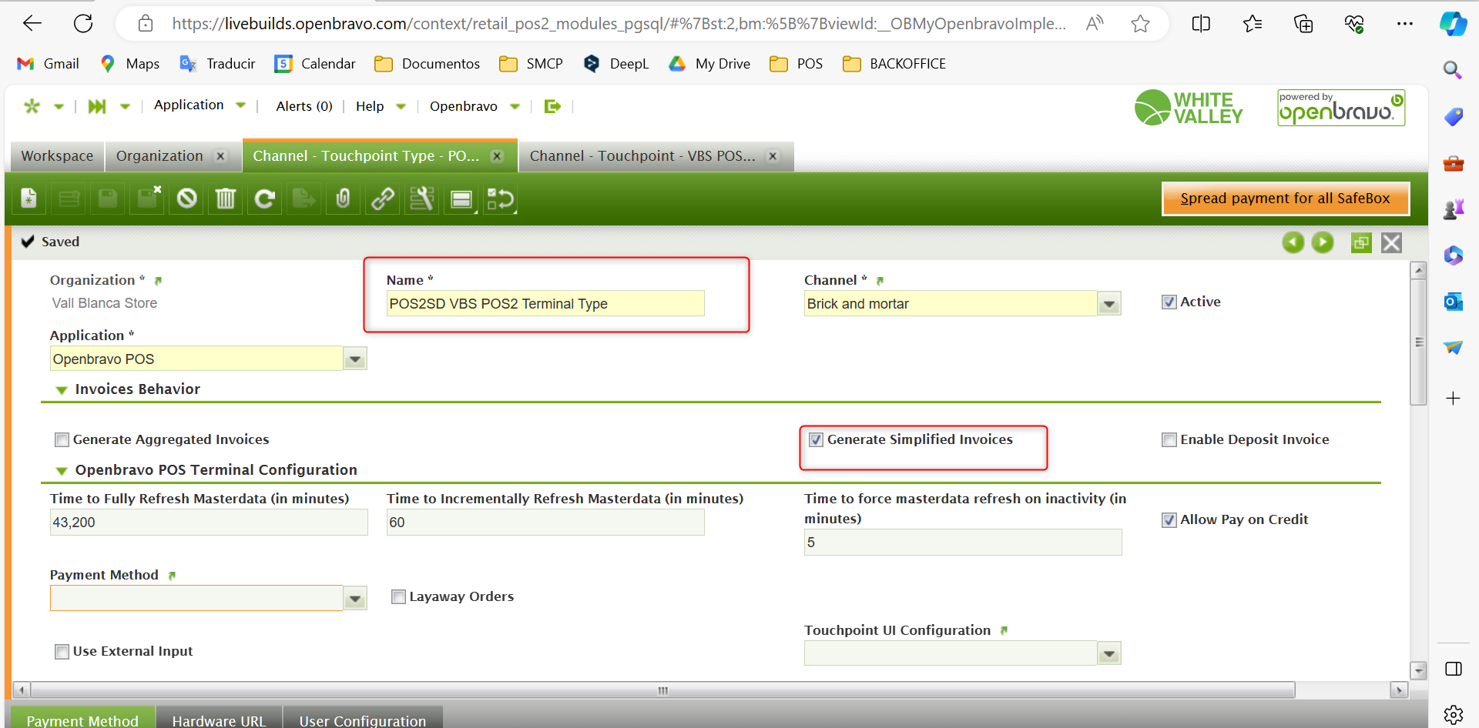1479x728 pixels.
Task: Click the logout icon in the menu bar
Action: tap(552, 106)
